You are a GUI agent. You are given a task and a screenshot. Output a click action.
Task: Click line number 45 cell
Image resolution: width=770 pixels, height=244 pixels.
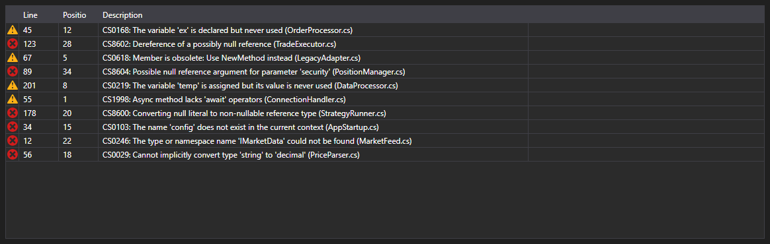click(39, 30)
